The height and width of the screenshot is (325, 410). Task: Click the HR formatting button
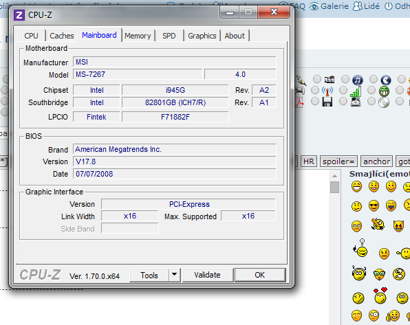(x=309, y=161)
